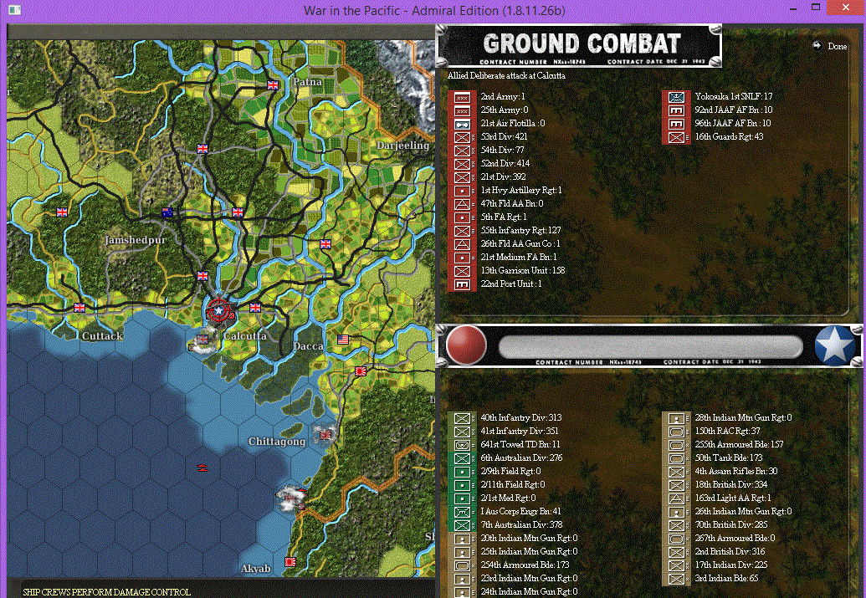Click the Calcutta target marker on map

[x=219, y=311]
